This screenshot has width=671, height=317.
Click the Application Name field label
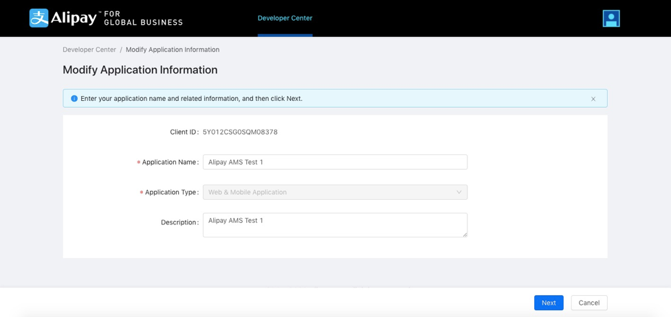click(x=170, y=163)
